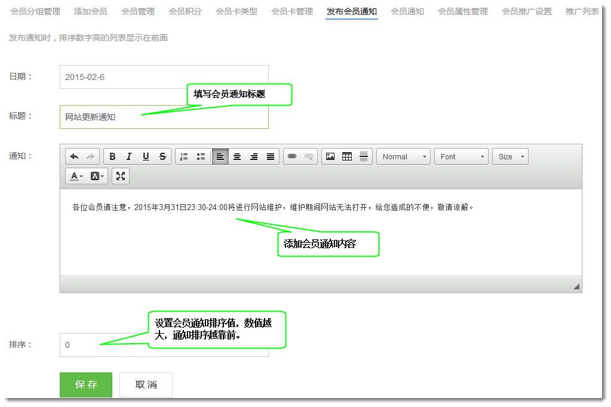
Task: Undo the last edit
Action: coord(74,156)
